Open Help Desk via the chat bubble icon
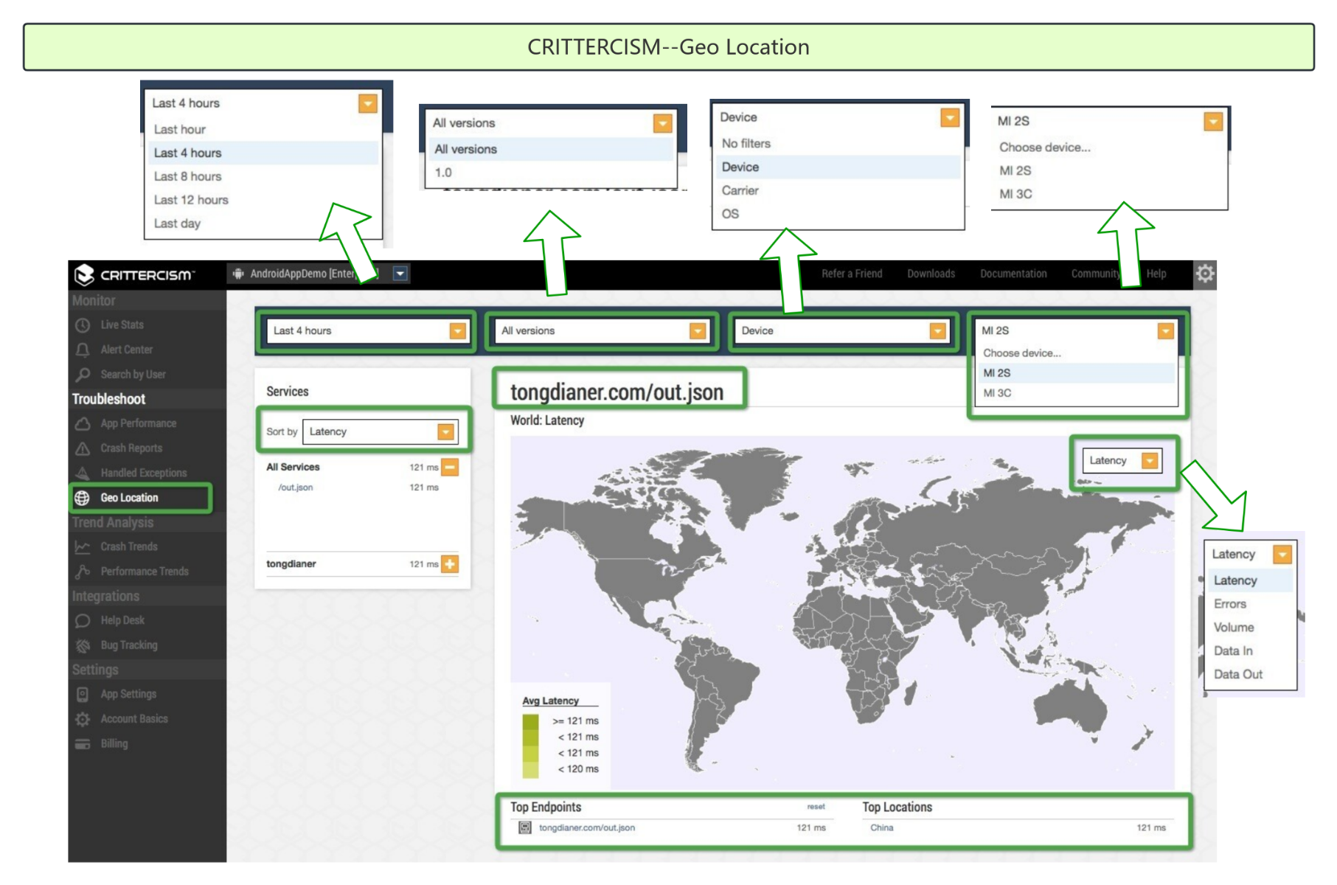Viewport: 1337px width, 885px height. (x=83, y=620)
